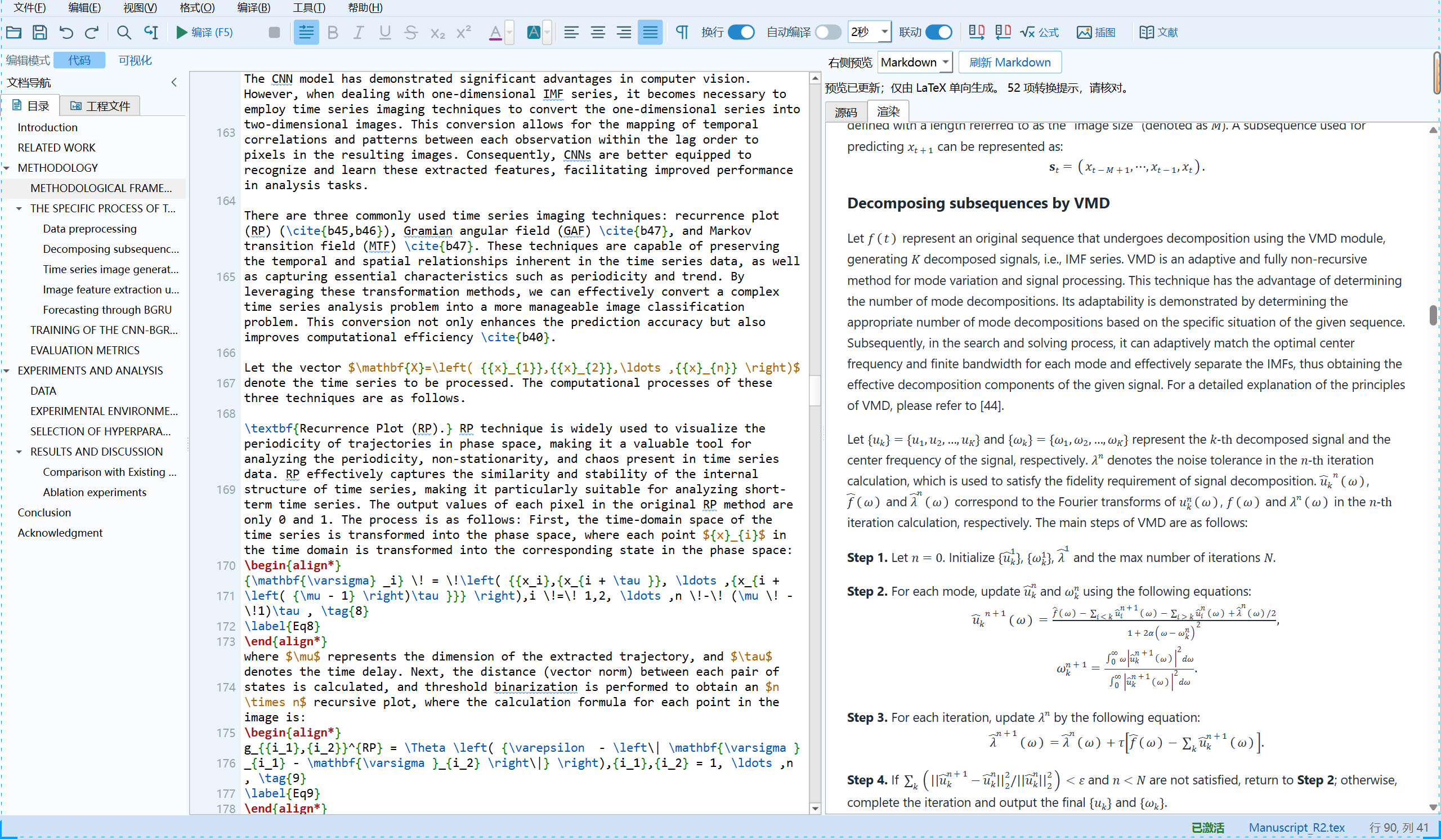1441x839 pixels.
Task: Switch edit mode to 代码
Action: pyautogui.click(x=79, y=60)
